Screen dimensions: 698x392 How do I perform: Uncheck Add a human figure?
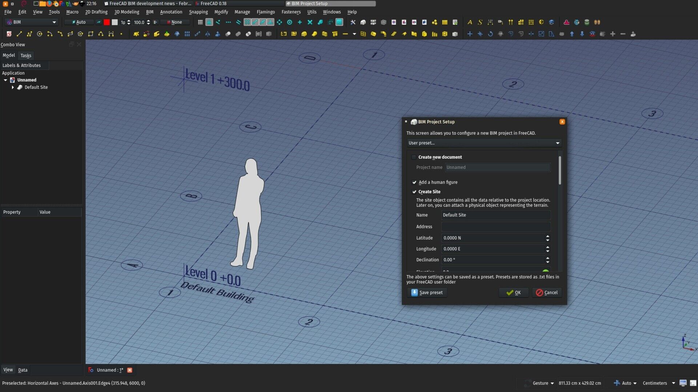click(x=414, y=182)
